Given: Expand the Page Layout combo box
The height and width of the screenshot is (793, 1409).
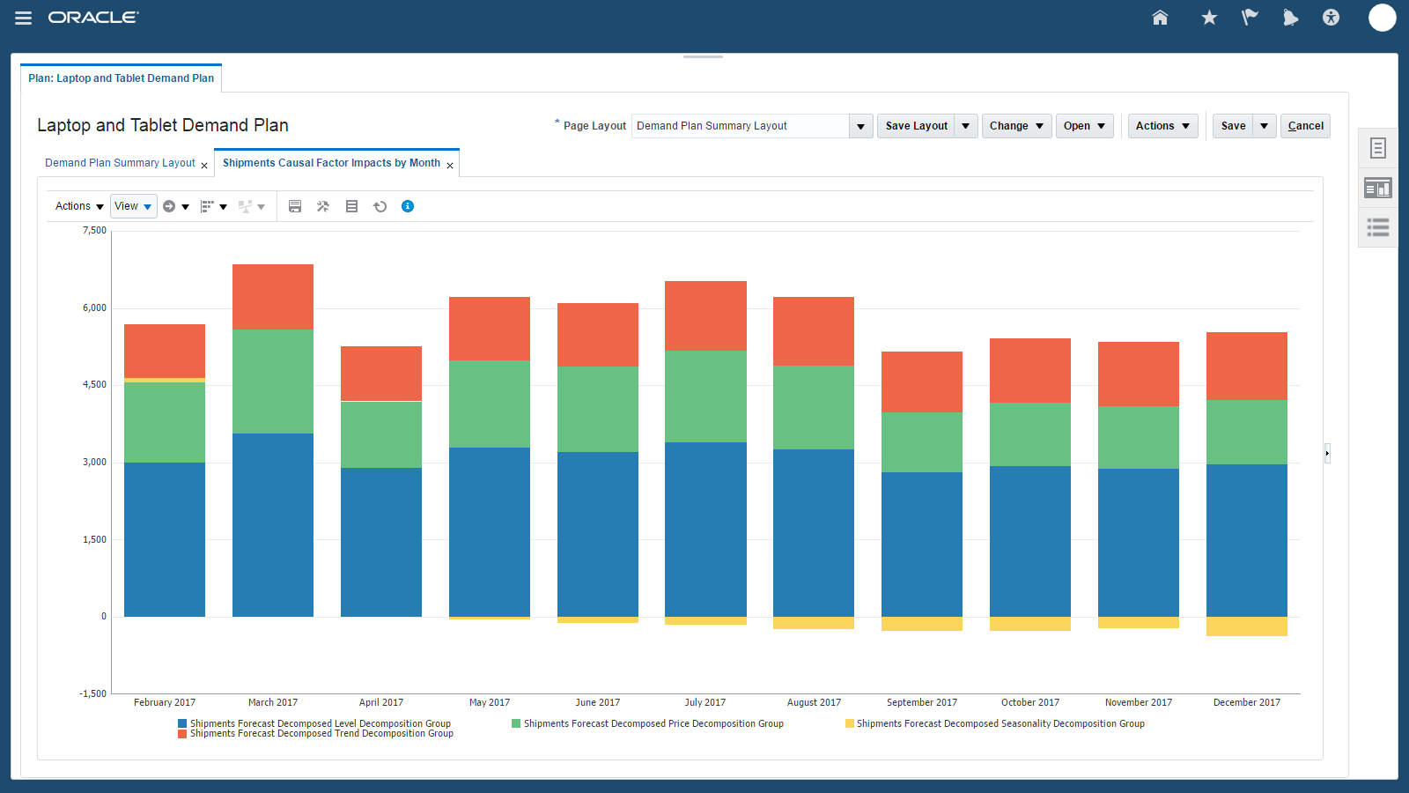Looking at the screenshot, I should pyautogui.click(x=860, y=126).
